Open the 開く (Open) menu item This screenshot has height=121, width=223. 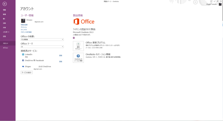[x=4, y=19]
